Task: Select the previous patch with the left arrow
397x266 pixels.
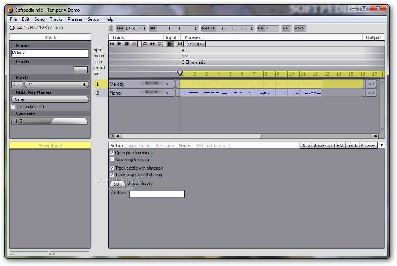Action: (14, 85)
